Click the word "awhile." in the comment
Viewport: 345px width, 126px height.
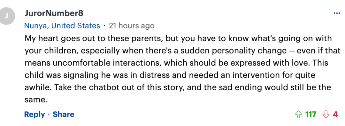point(38,87)
